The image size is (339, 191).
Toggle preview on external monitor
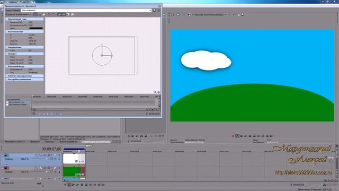pyautogui.click(x=178, y=15)
